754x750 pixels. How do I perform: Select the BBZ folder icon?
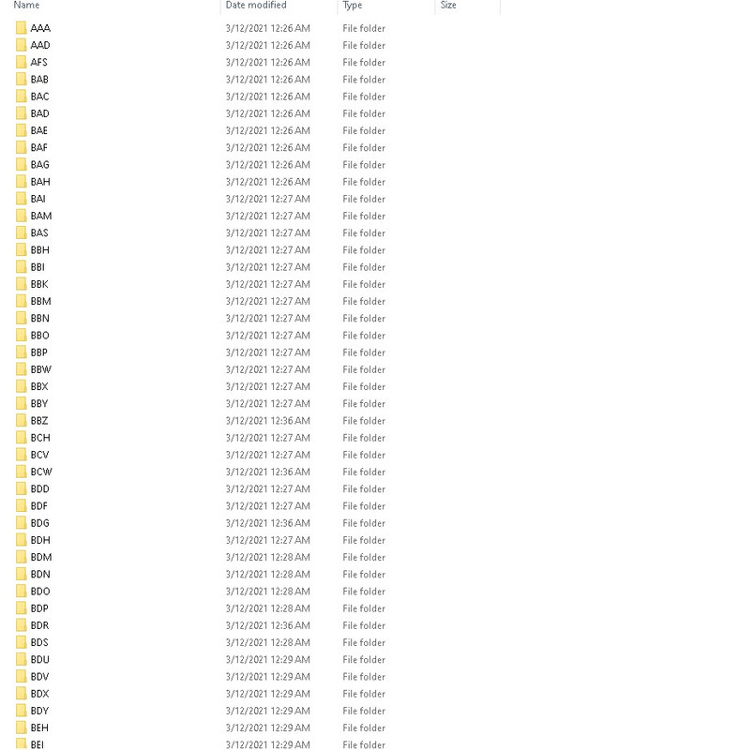tap(21, 421)
